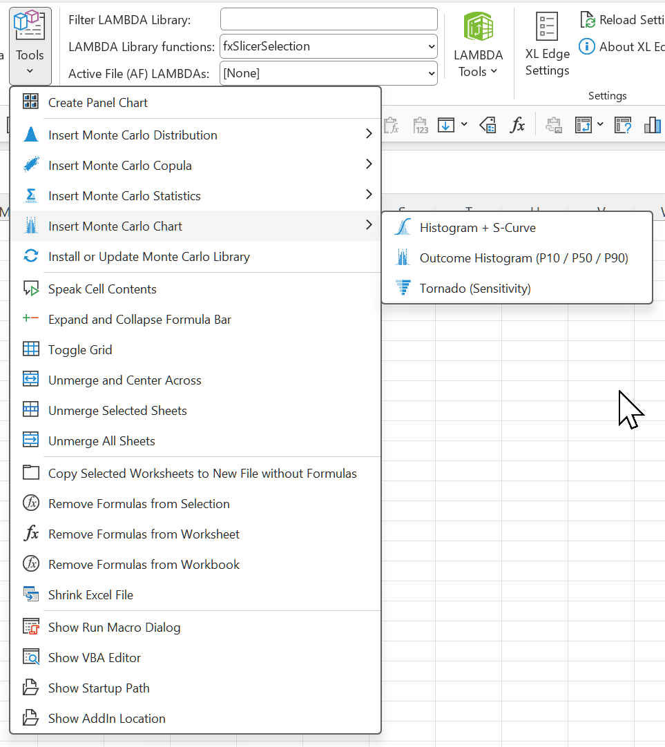Click the Remove Formulas from Selection icon
Screen dimensions: 665x747
(x=31, y=503)
